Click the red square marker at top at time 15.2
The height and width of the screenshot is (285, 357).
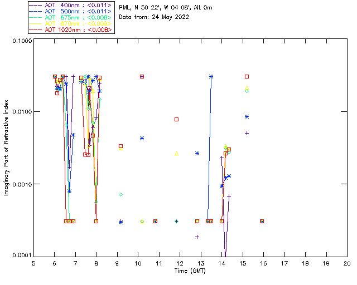(247, 77)
